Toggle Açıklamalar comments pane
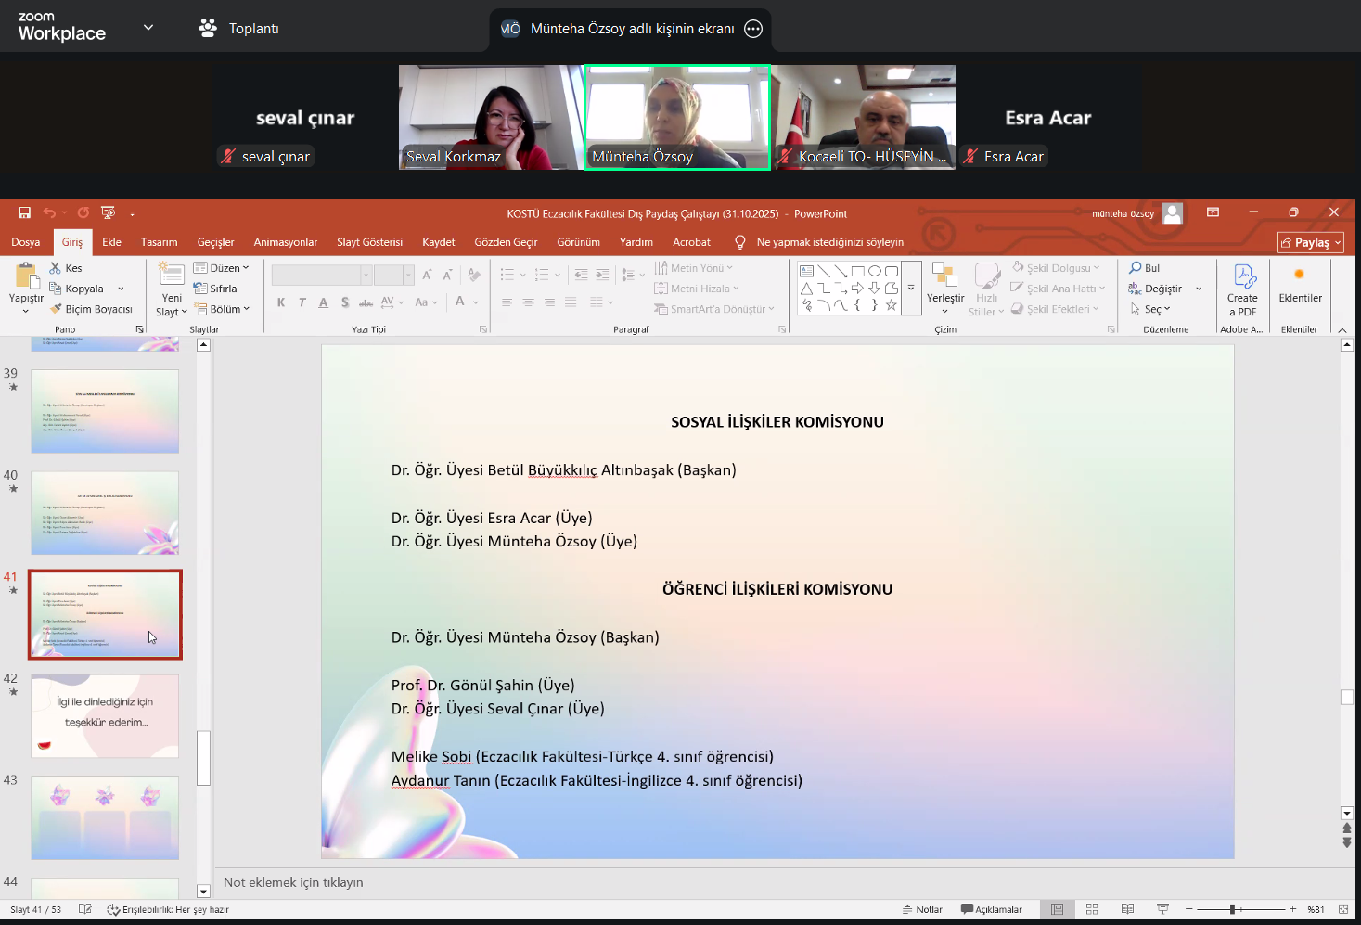 tap(992, 909)
